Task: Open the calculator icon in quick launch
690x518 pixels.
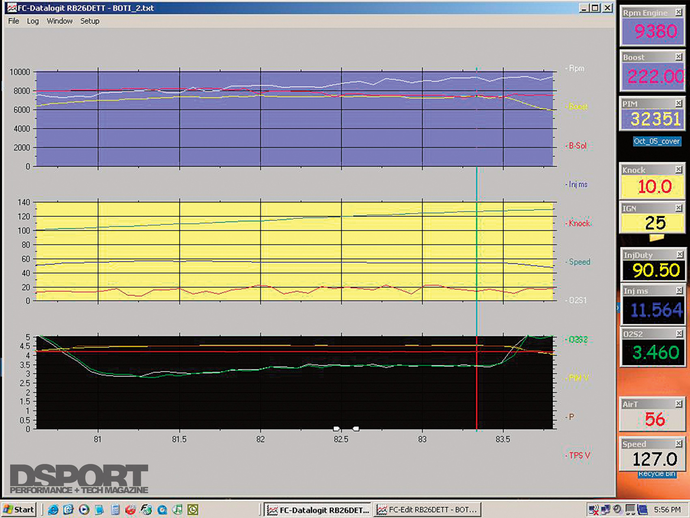Action: click(115, 509)
